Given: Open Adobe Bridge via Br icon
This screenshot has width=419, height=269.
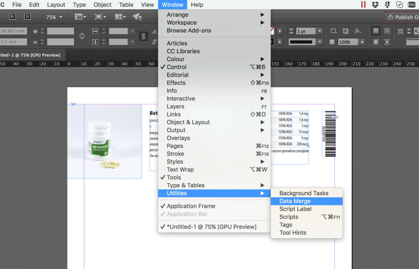Looking at the screenshot, I should point(12,16).
